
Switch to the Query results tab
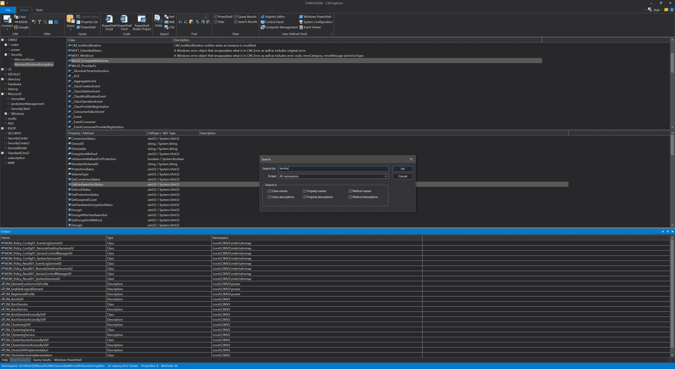pos(42,360)
